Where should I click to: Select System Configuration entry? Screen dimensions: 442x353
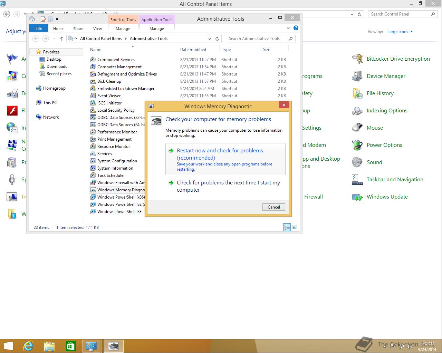pos(117,161)
